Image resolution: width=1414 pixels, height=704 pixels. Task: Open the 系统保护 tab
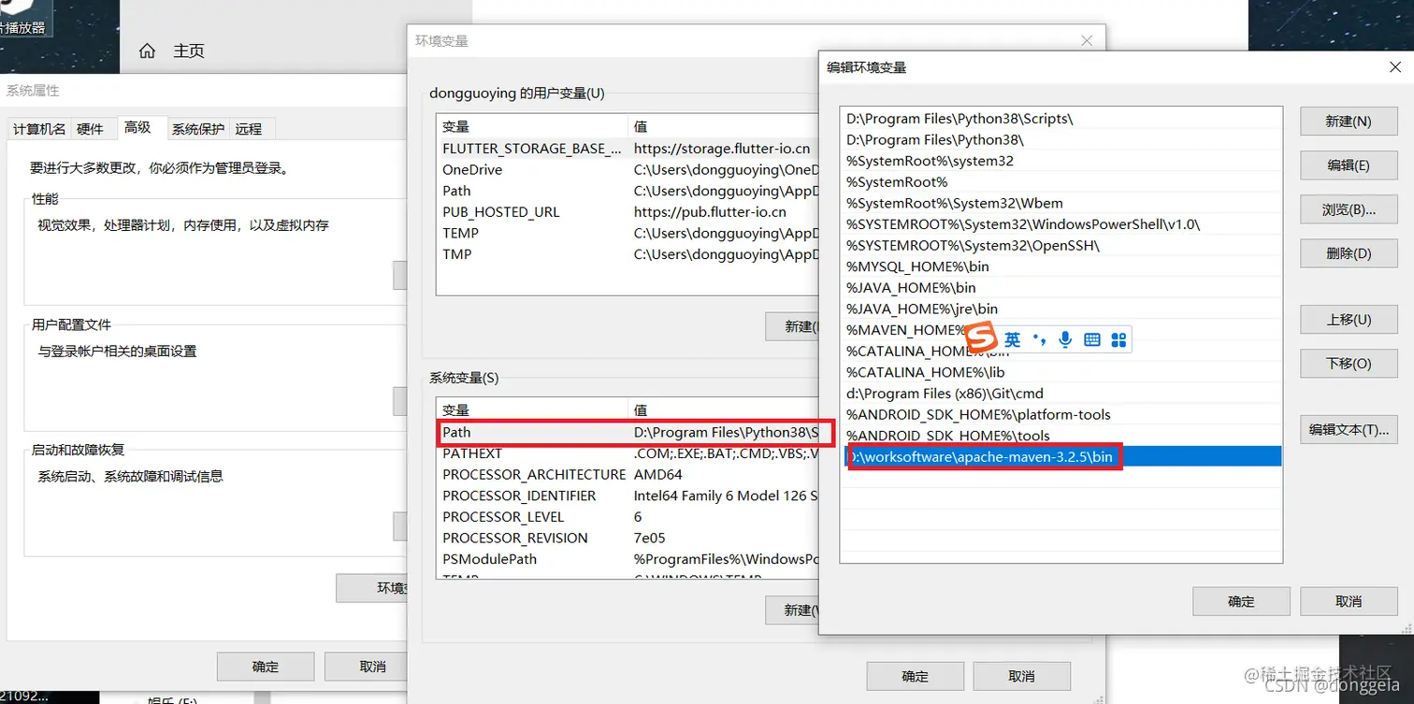point(198,129)
